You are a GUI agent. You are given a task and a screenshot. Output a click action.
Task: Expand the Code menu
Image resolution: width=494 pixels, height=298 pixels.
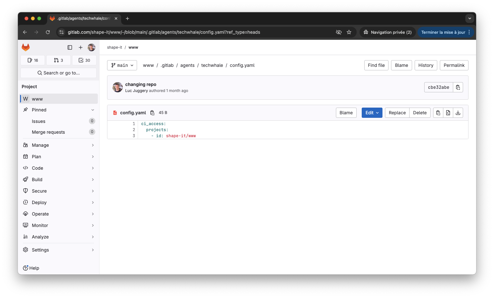(59, 168)
